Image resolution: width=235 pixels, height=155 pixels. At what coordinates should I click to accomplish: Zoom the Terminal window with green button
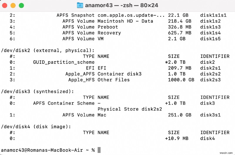click(x=21, y=6)
